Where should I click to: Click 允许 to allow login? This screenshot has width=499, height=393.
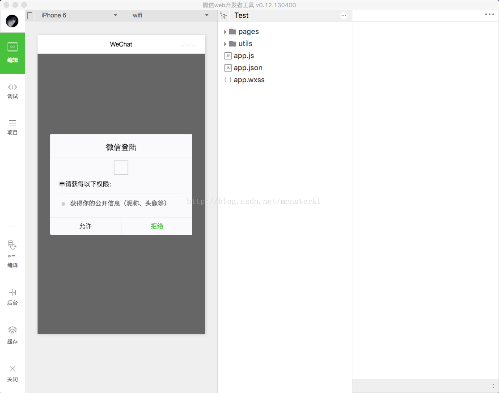tap(85, 226)
